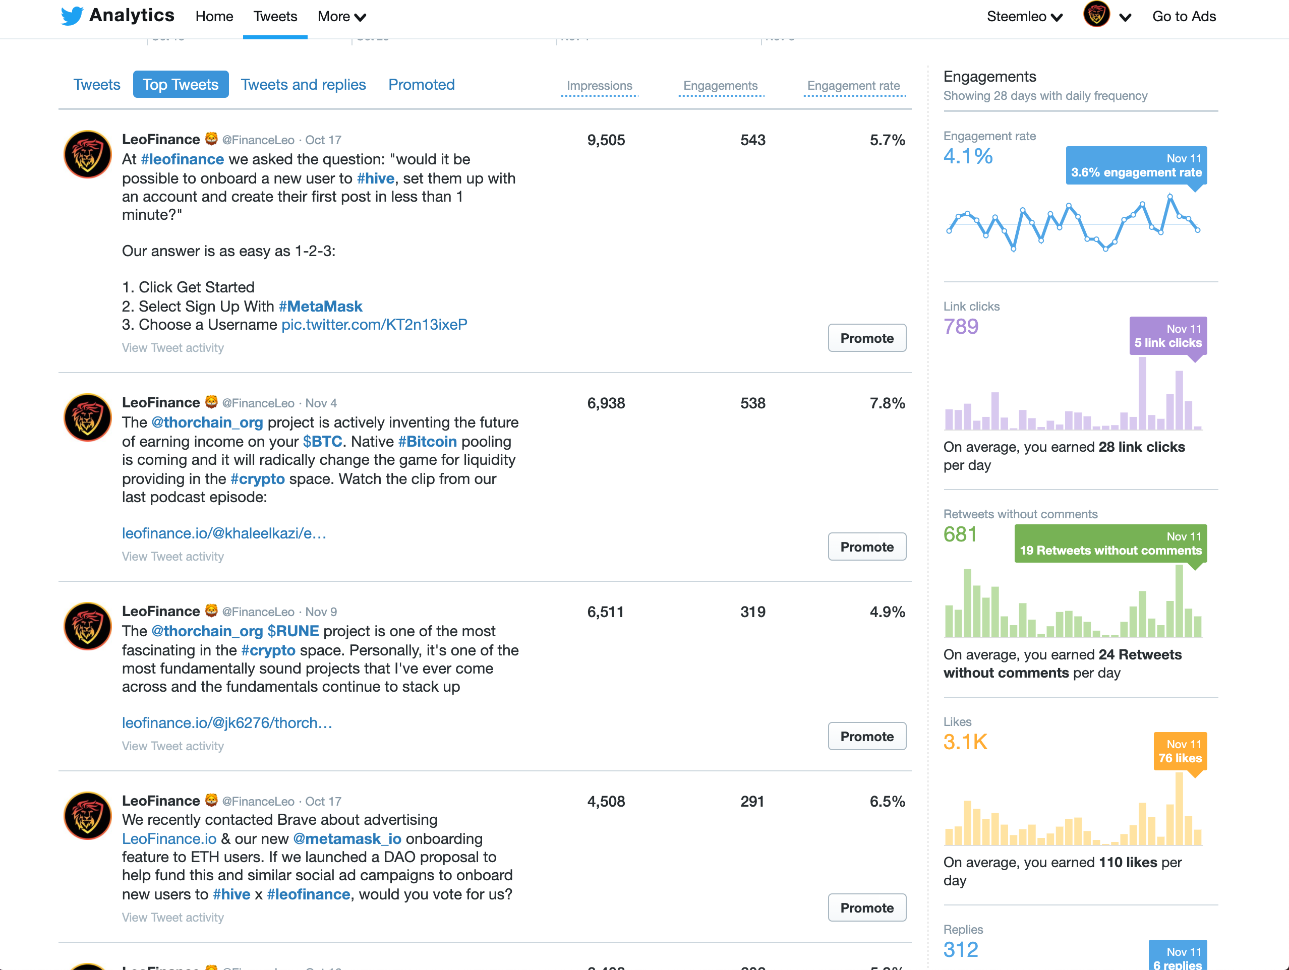The width and height of the screenshot is (1289, 970).
Task: Open the Promoted tab
Action: coord(421,85)
